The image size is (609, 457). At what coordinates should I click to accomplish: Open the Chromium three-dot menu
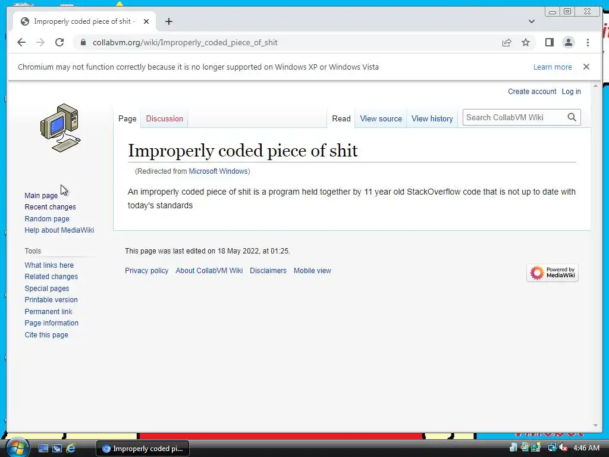pyautogui.click(x=588, y=42)
